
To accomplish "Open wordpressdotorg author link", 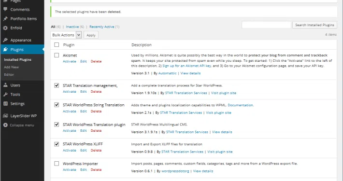I will coord(175,171).
